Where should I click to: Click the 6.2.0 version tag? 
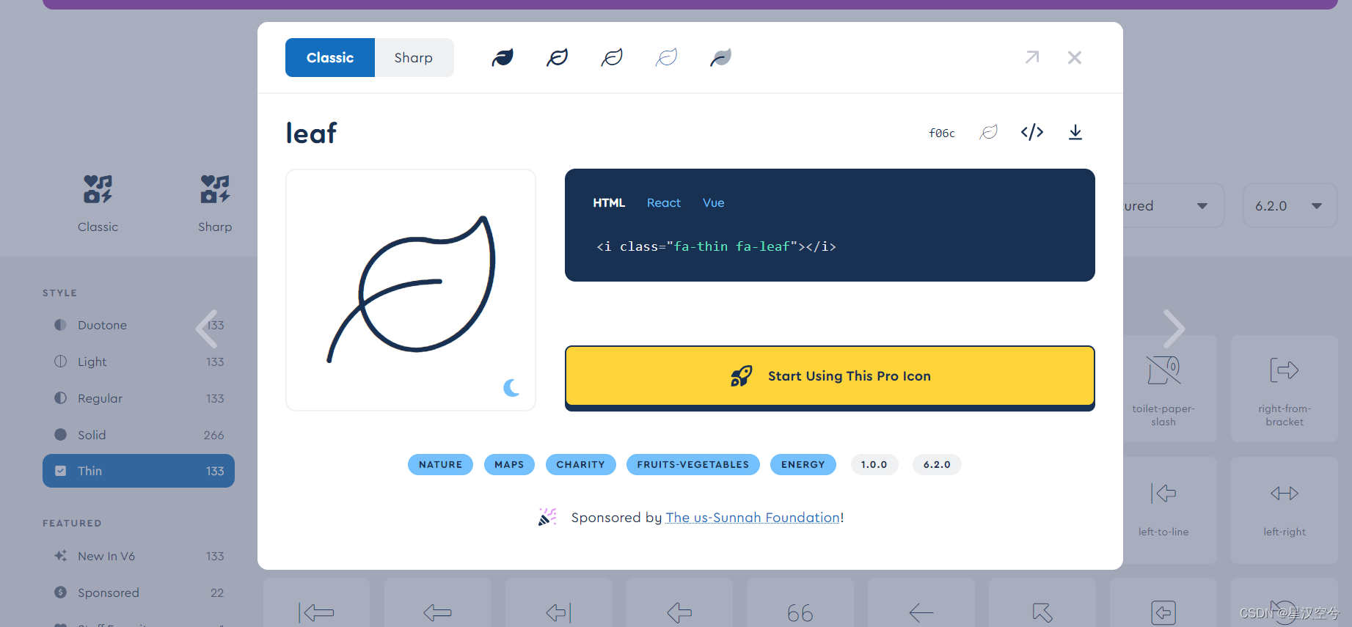937,465
